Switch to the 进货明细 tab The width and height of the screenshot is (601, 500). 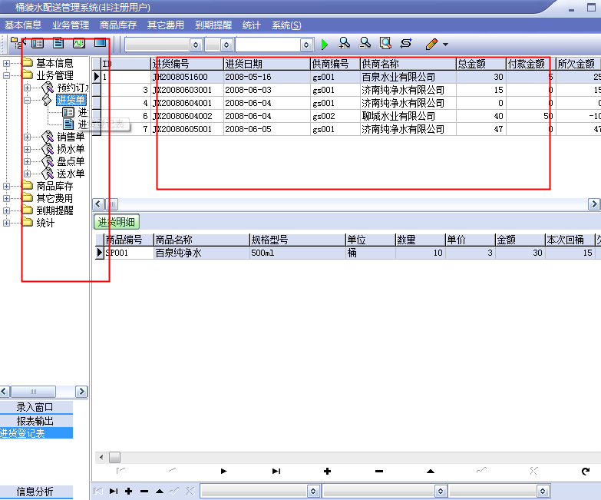coord(117,222)
